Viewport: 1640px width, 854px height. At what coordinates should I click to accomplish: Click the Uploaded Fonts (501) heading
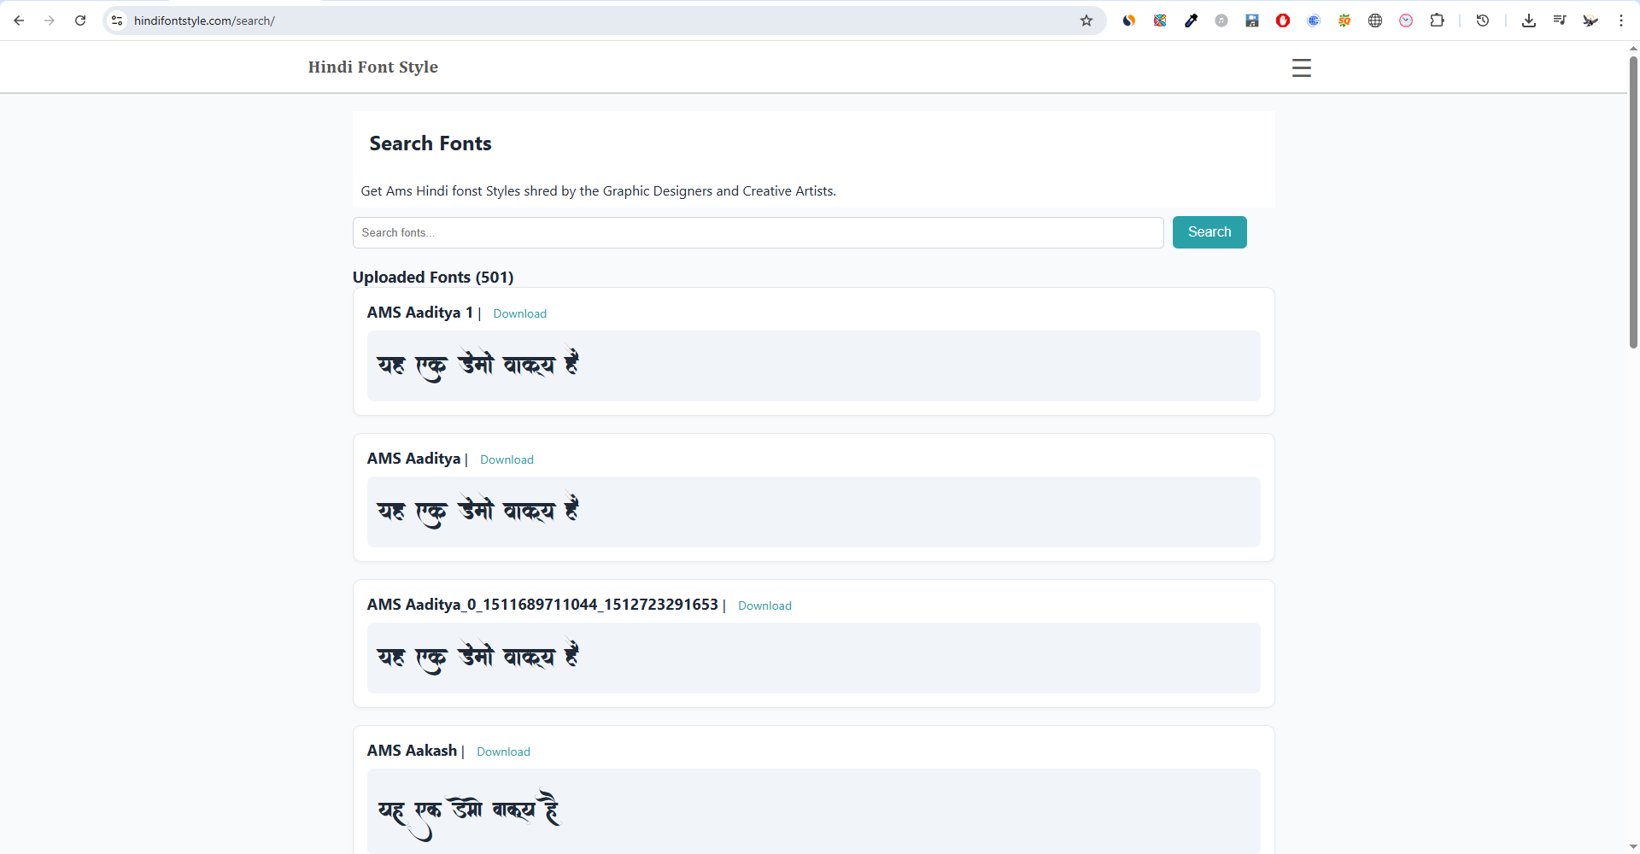point(433,277)
